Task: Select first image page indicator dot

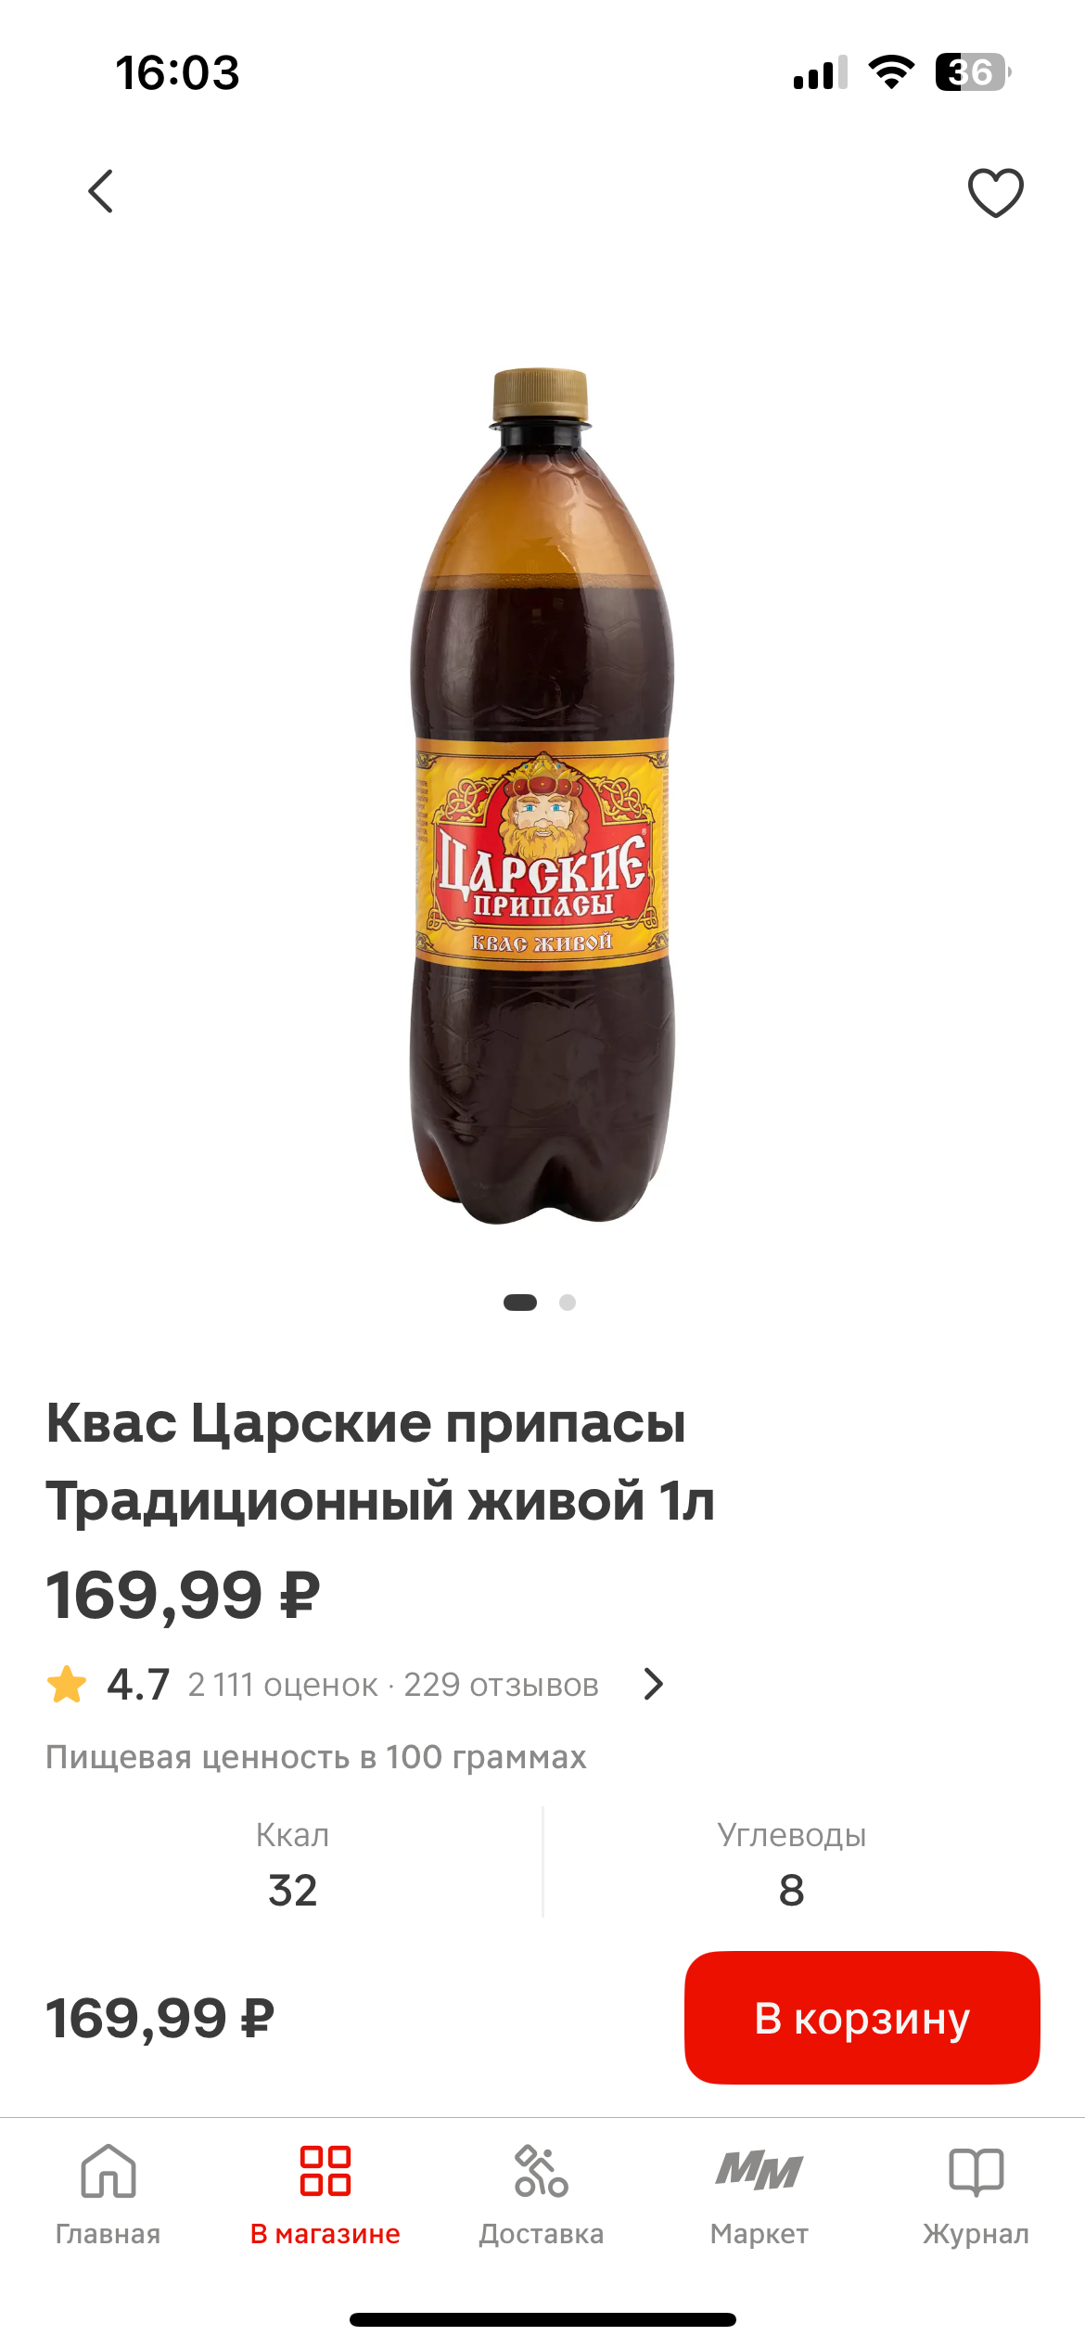Action: (520, 1303)
